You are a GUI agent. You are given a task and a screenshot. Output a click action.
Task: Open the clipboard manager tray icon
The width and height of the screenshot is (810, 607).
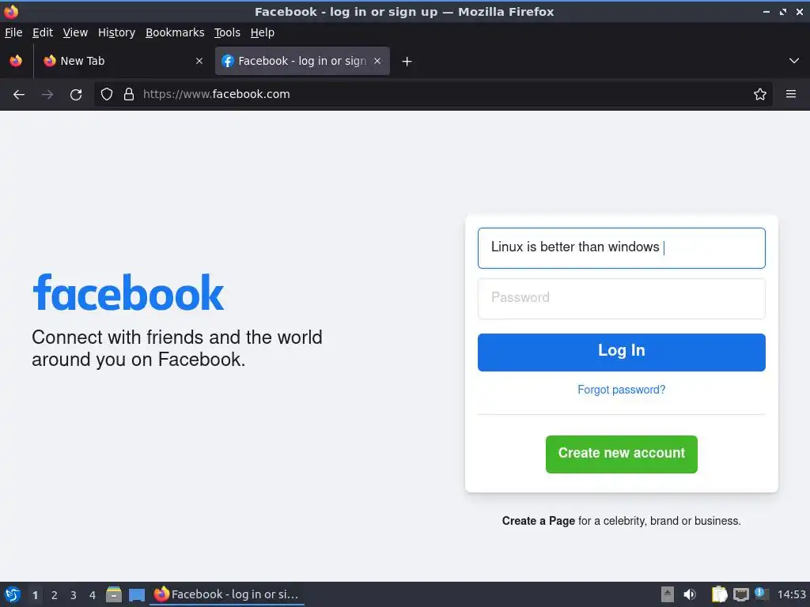(x=719, y=594)
